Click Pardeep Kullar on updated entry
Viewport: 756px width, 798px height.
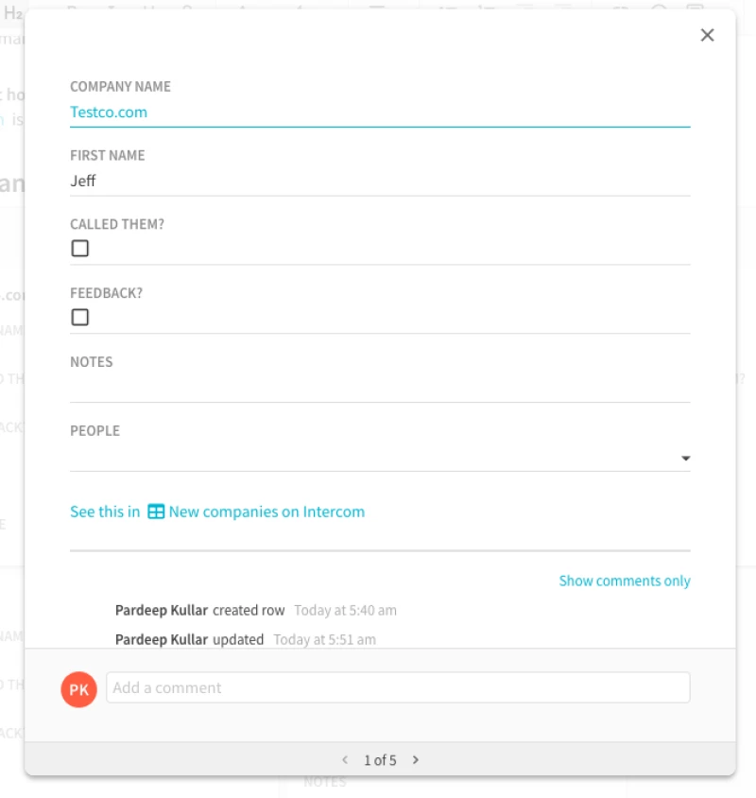coord(162,639)
